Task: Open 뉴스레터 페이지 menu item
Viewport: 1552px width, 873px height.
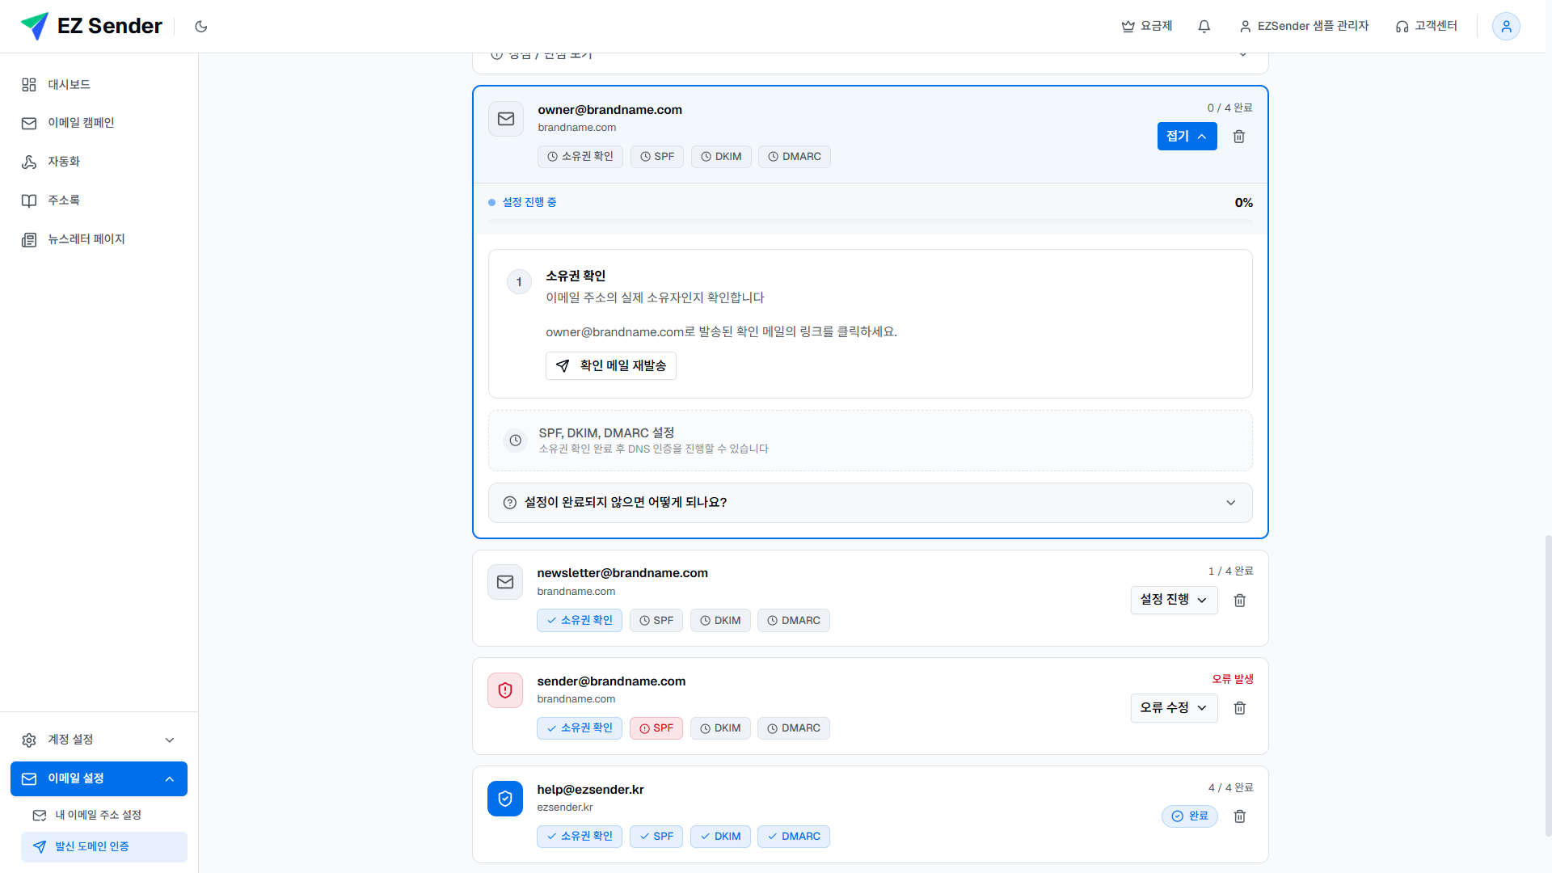Action: click(x=99, y=239)
